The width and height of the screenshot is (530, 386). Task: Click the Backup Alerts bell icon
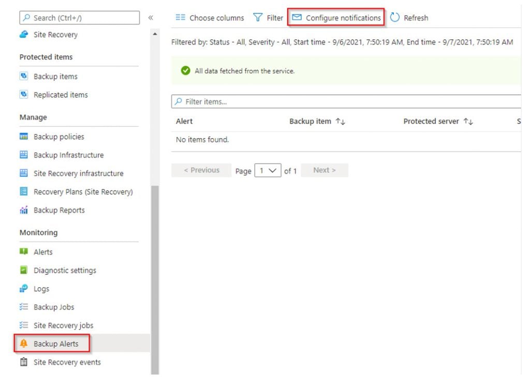click(x=23, y=344)
